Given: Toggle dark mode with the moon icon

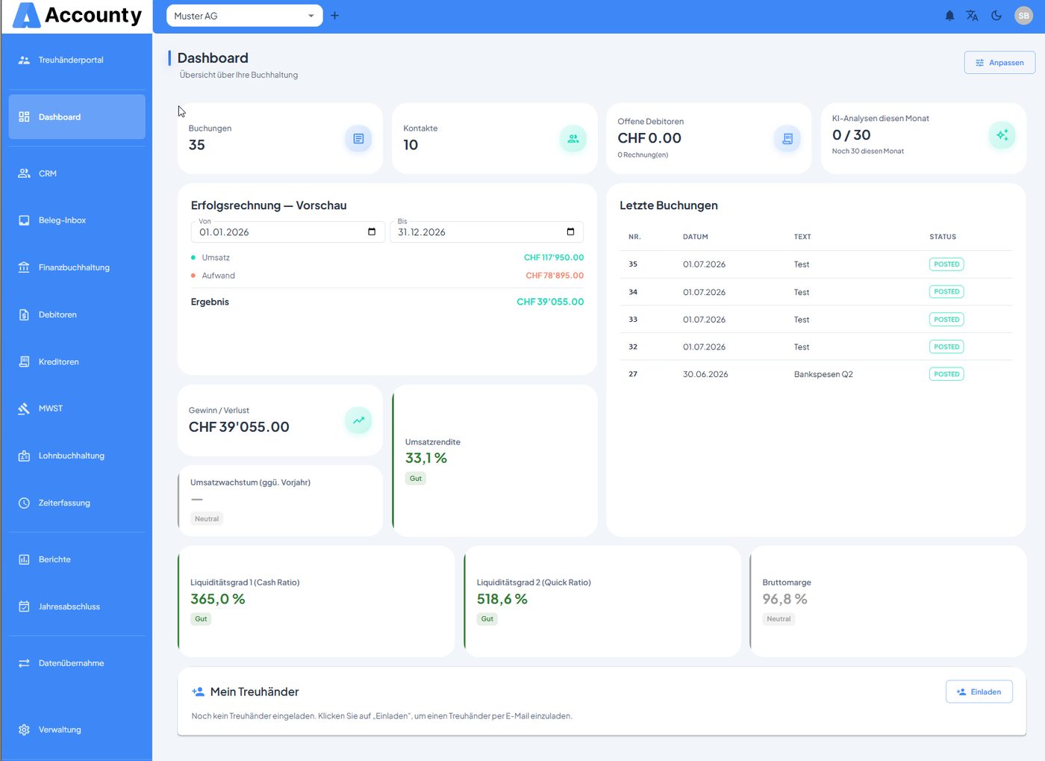Looking at the screenshot, I should click(x=996, y=16).
